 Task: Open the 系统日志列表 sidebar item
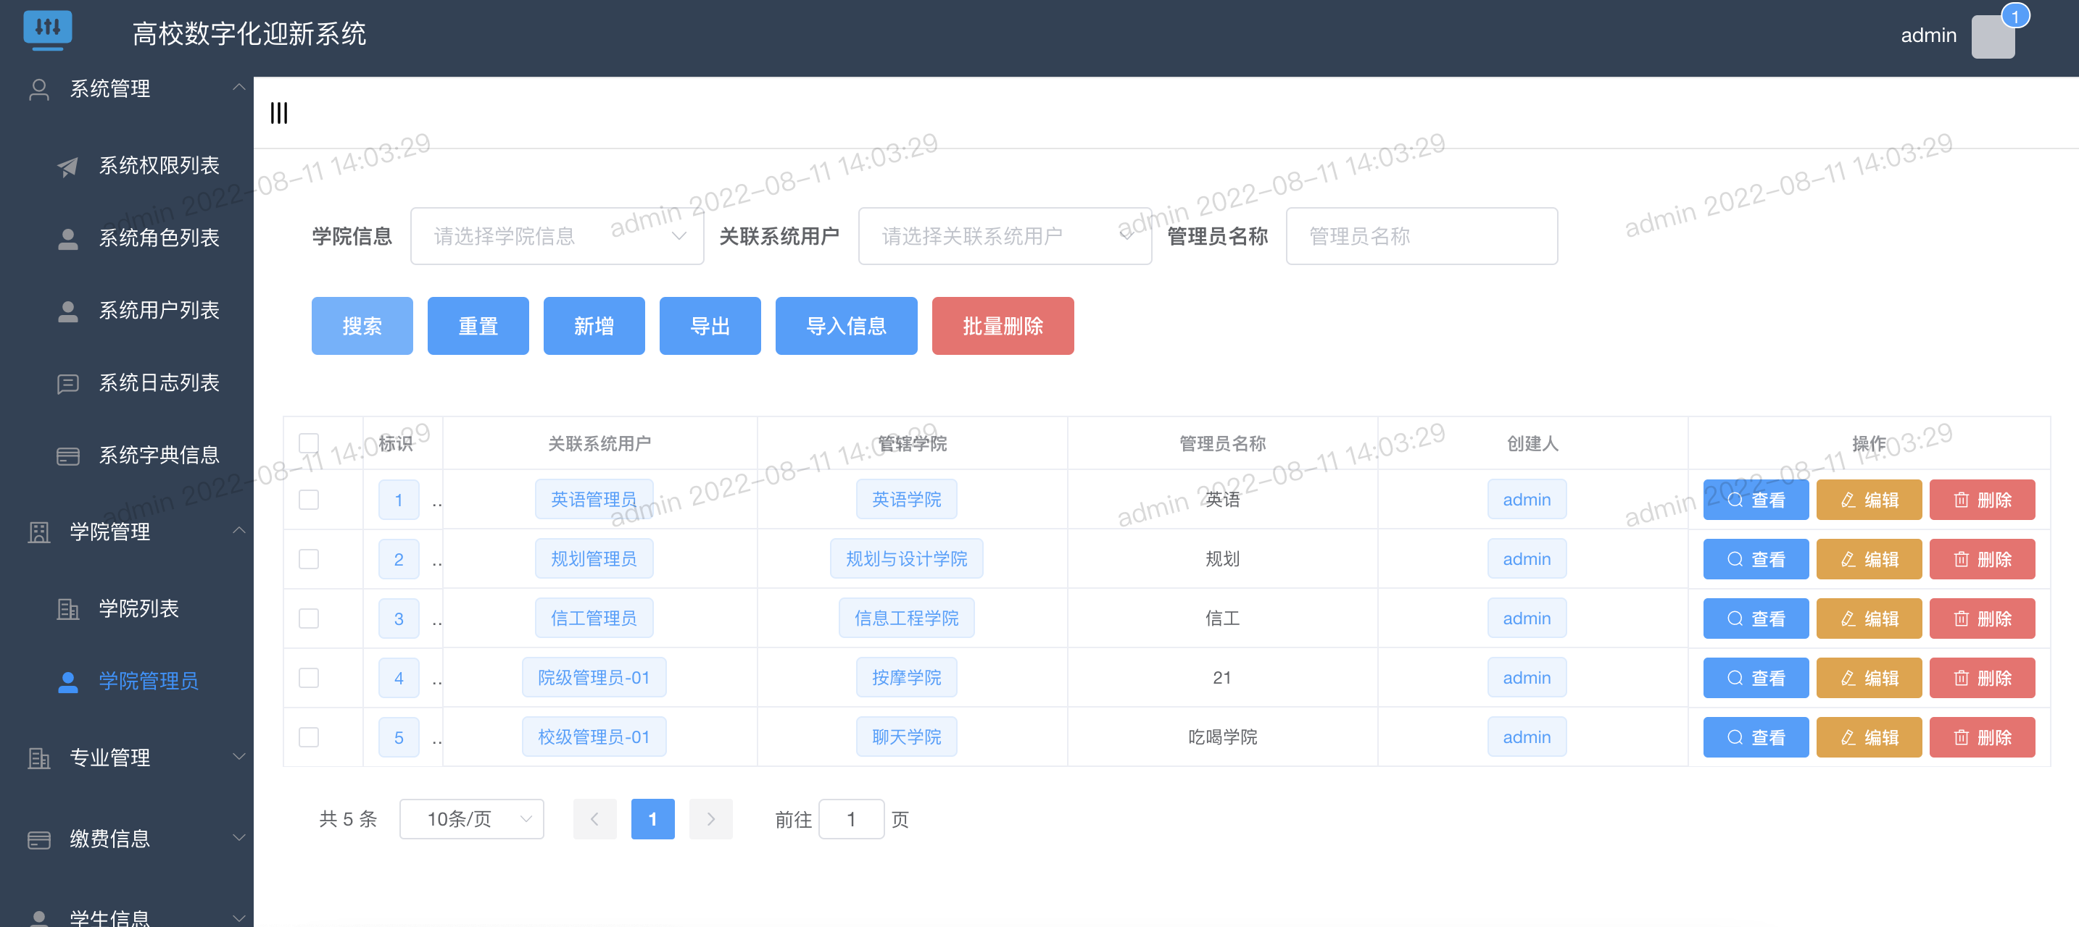[159, 383]
